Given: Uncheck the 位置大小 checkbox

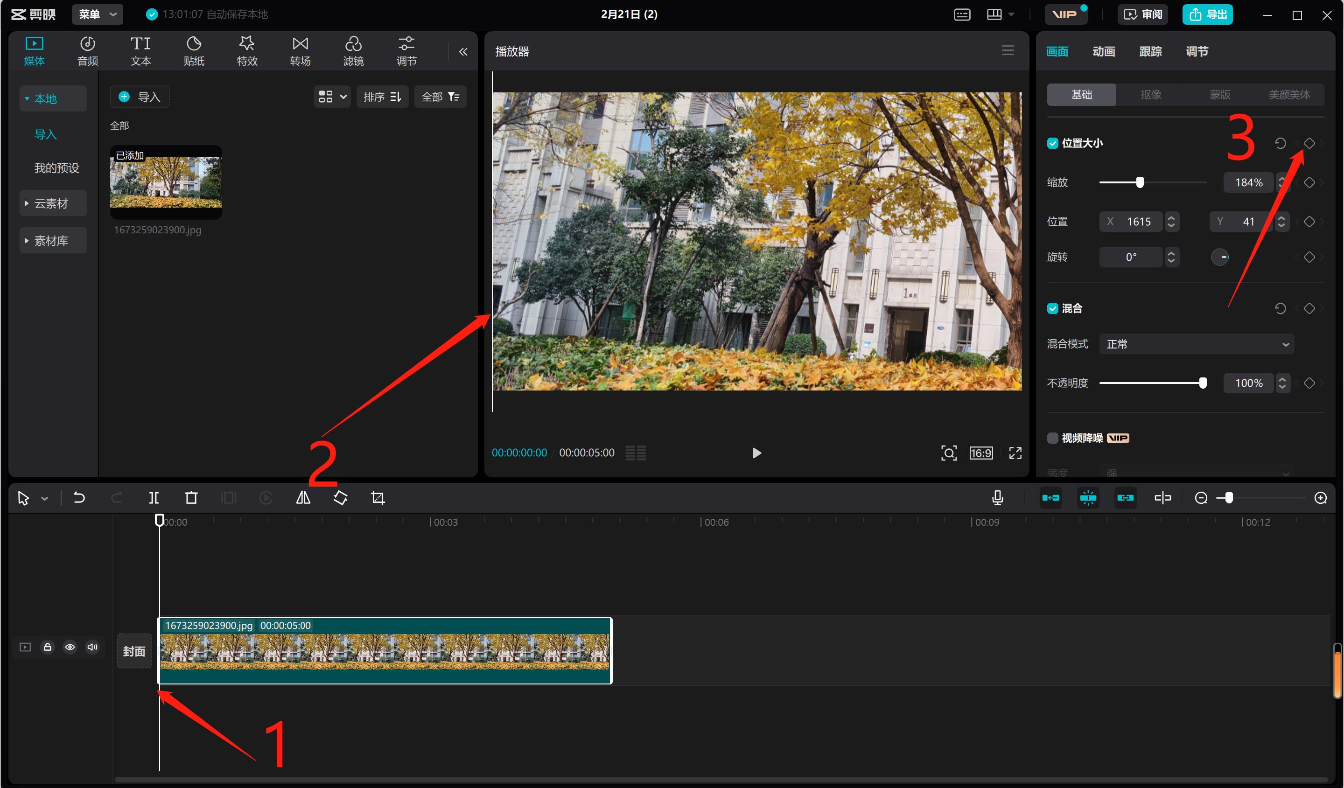Looking at the screenshot, I should point(1052,143).
